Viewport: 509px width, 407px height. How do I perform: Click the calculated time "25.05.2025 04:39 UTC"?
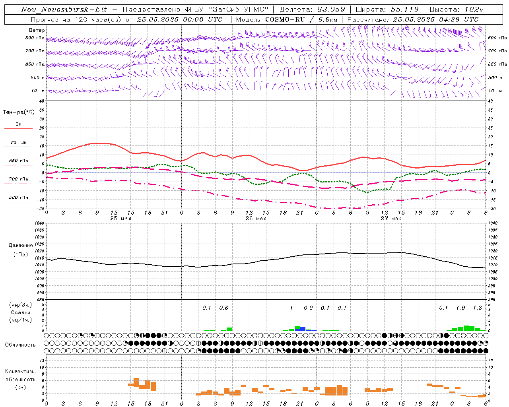tap(435, 19)
